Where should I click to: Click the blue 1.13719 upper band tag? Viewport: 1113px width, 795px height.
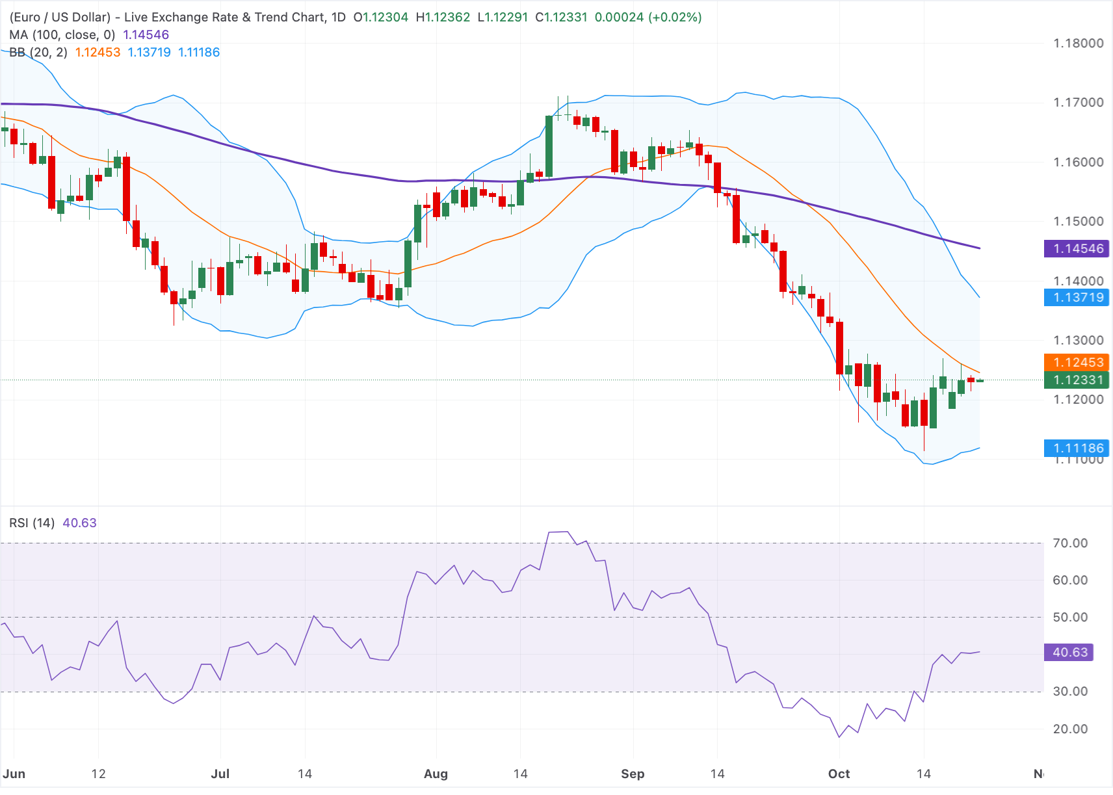1076,298
